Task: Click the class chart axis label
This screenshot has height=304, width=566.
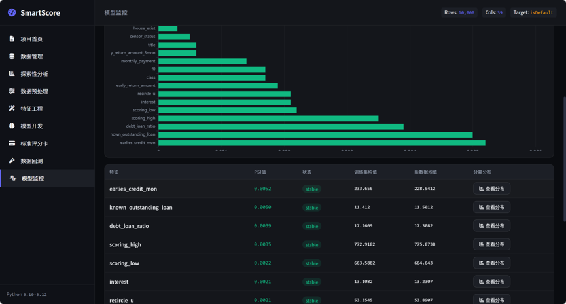Action: point(151,77)
